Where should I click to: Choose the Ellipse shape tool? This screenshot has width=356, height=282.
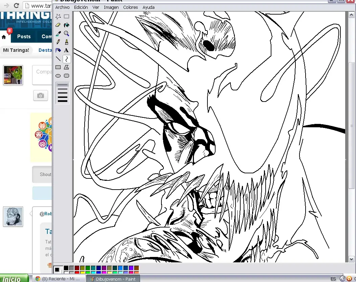[x=58, y=76]
